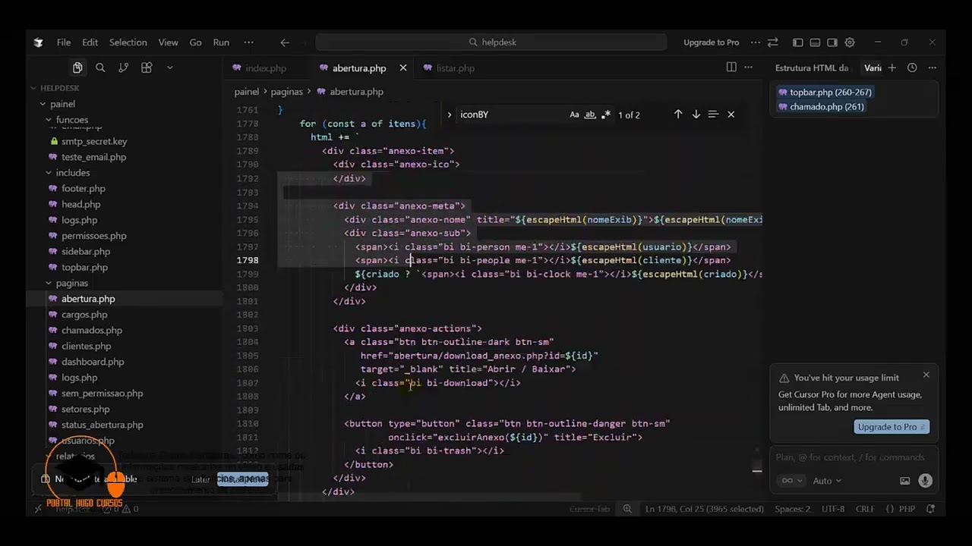
Task: Toggle the primary sidebar visibility
Action: (798, 42)
